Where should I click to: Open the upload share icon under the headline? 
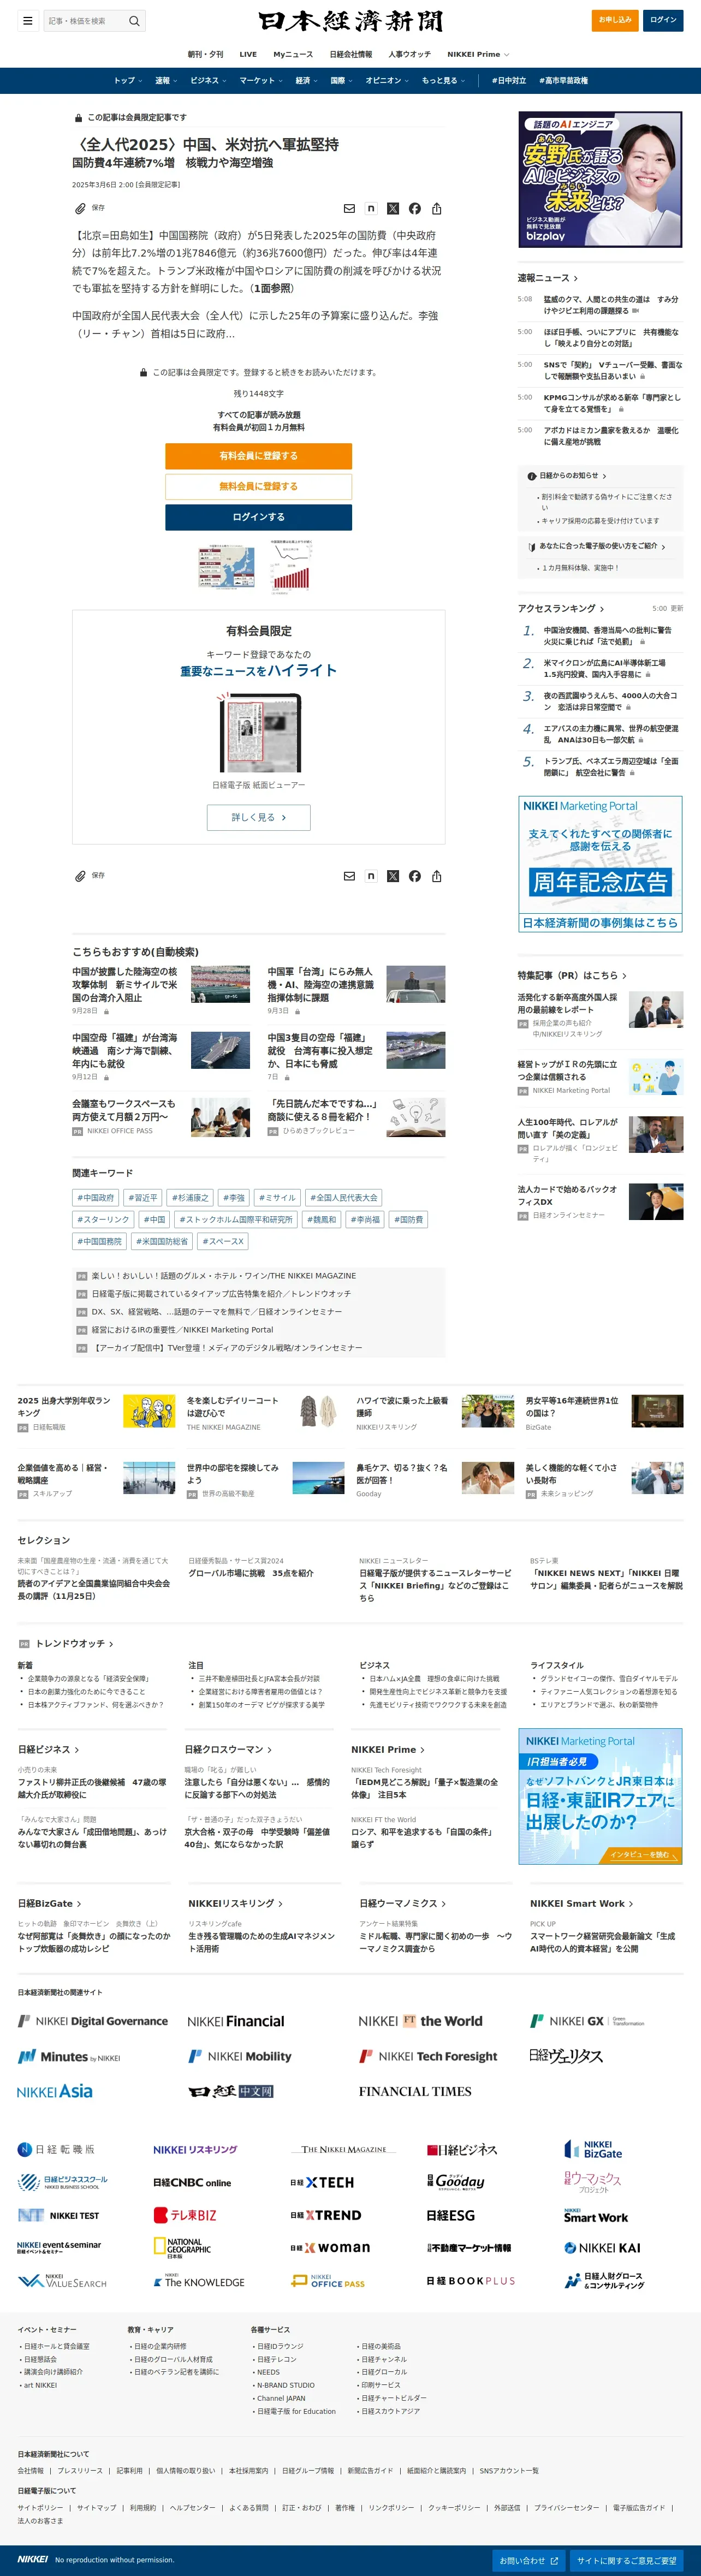click(x=437, y=209)
